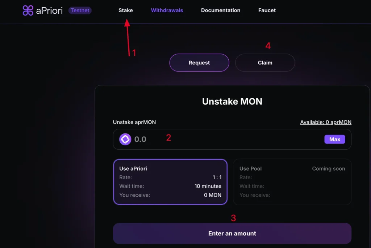Open the Withdrawals page

(167, 10)
